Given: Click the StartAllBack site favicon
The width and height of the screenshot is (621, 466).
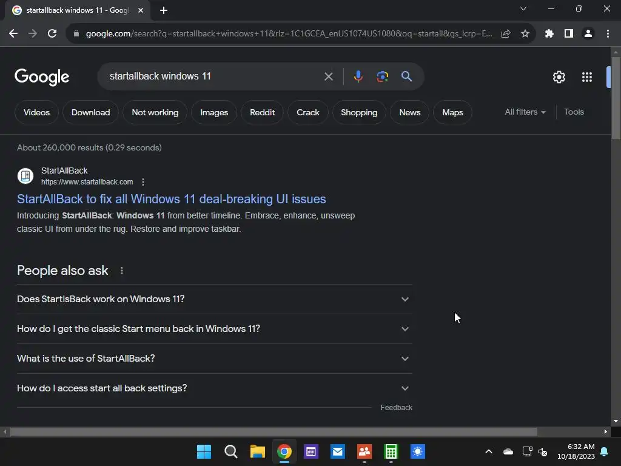Looking at the screenshot, I should [x=25, y=176].
